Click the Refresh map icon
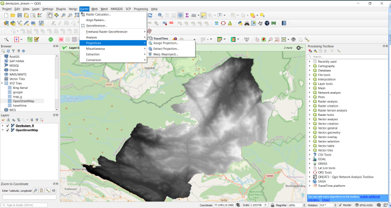The width and height of the screenshot is (391, 208). pyautogui.click(x=150, y=15)
